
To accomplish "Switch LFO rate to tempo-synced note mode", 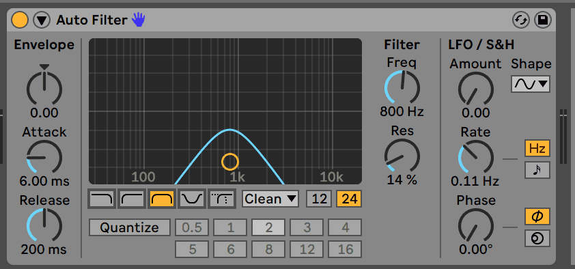I will [537, 170].
